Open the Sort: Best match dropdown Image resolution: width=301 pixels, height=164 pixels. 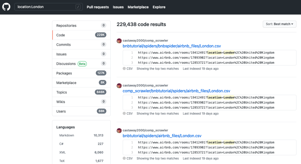click(x=279, y=24)
